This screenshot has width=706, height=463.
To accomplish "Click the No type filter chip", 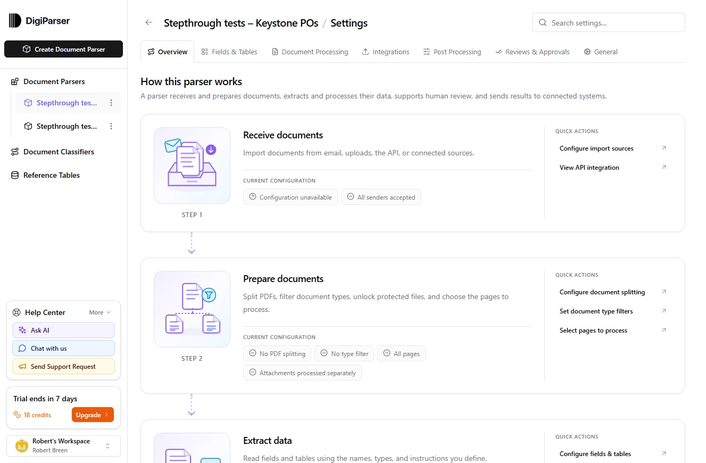I will [x=344, y=353].
